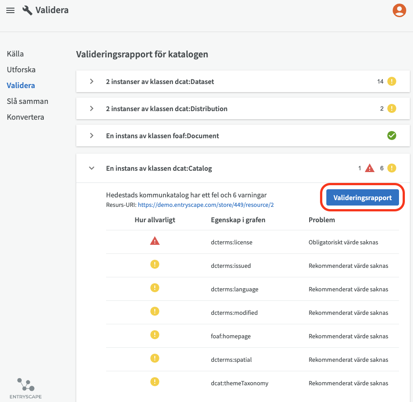The width and height of the screenshot is (413, 402).
Task: Expand the dcat:Distribution instances panel
Action: (x=92, y=108)
